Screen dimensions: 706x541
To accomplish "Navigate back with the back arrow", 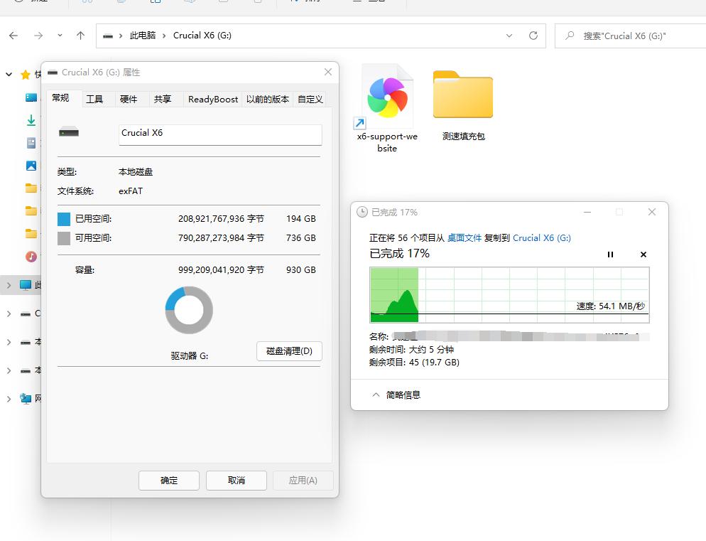I will (13, 36).
